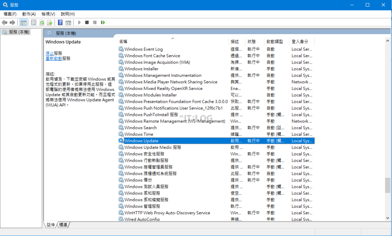Switch to the 延伸 tab
The width and height of the screenshot is (392, 236).
(51, 225)
